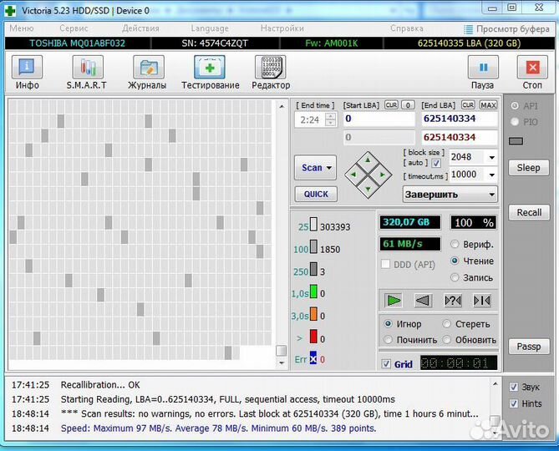Click the Err blue X error block icon
The height and width of the screenshot is (451, 559).
click(x=313, y=358)
